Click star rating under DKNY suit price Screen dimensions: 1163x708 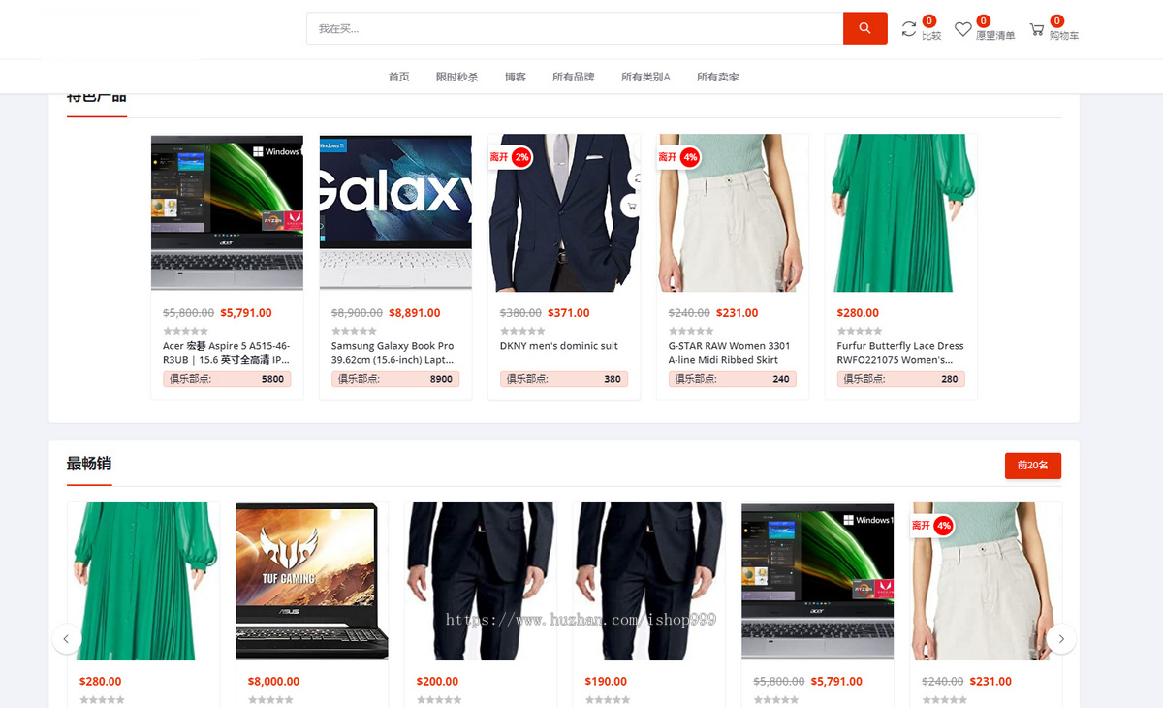[x=522, y=331]
